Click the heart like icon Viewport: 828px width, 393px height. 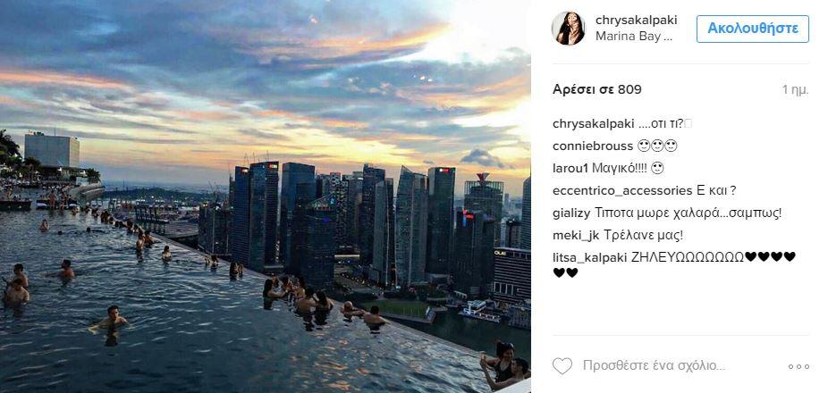click(x=562, y=365)
